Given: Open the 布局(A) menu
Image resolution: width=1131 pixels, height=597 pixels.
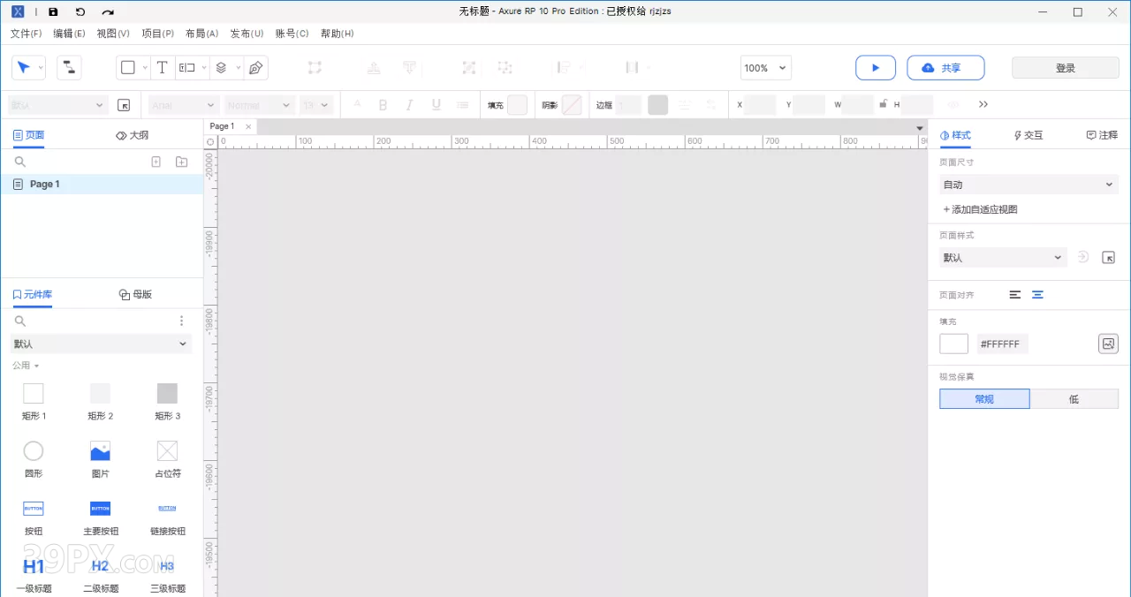Looking at the screenshot, I should (x=201, y=34).
